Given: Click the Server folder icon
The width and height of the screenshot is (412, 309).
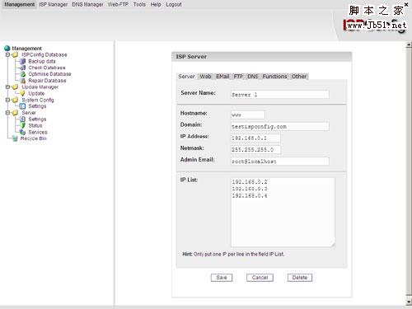Looking at the screenshot, I should (x=16, y=113).
